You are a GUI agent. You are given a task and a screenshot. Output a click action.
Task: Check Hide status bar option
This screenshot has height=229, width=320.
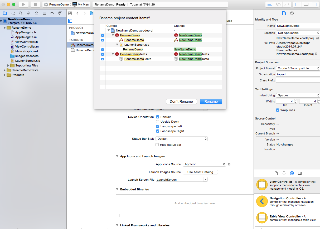(x=157, y=145)
